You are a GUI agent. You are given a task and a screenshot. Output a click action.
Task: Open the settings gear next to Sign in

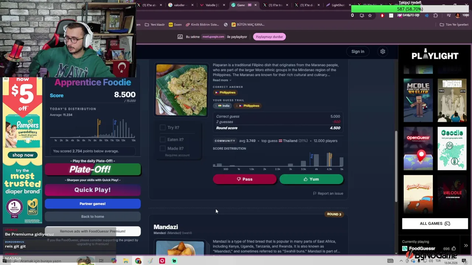[383, 52]
